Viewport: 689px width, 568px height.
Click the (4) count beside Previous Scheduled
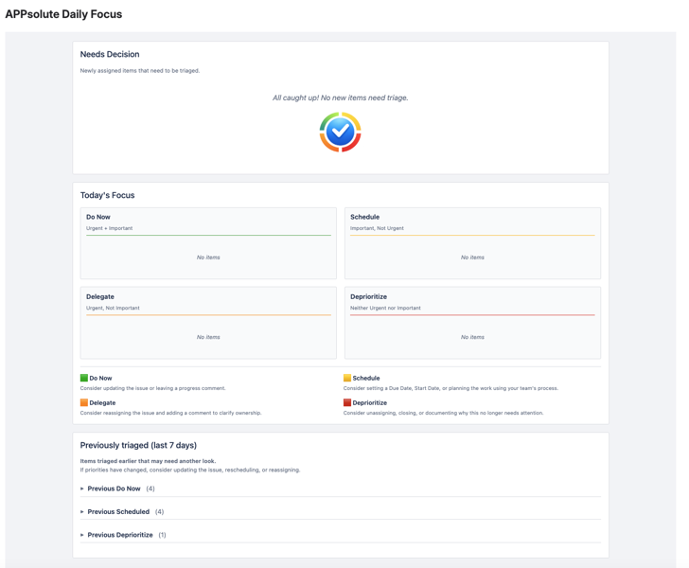point(160,512)
